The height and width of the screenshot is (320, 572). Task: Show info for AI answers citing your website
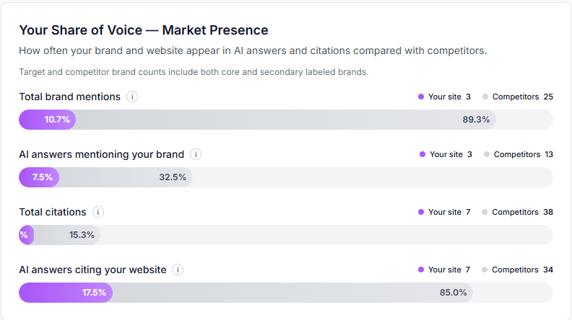pyautogui.click(x=178, y=270)
